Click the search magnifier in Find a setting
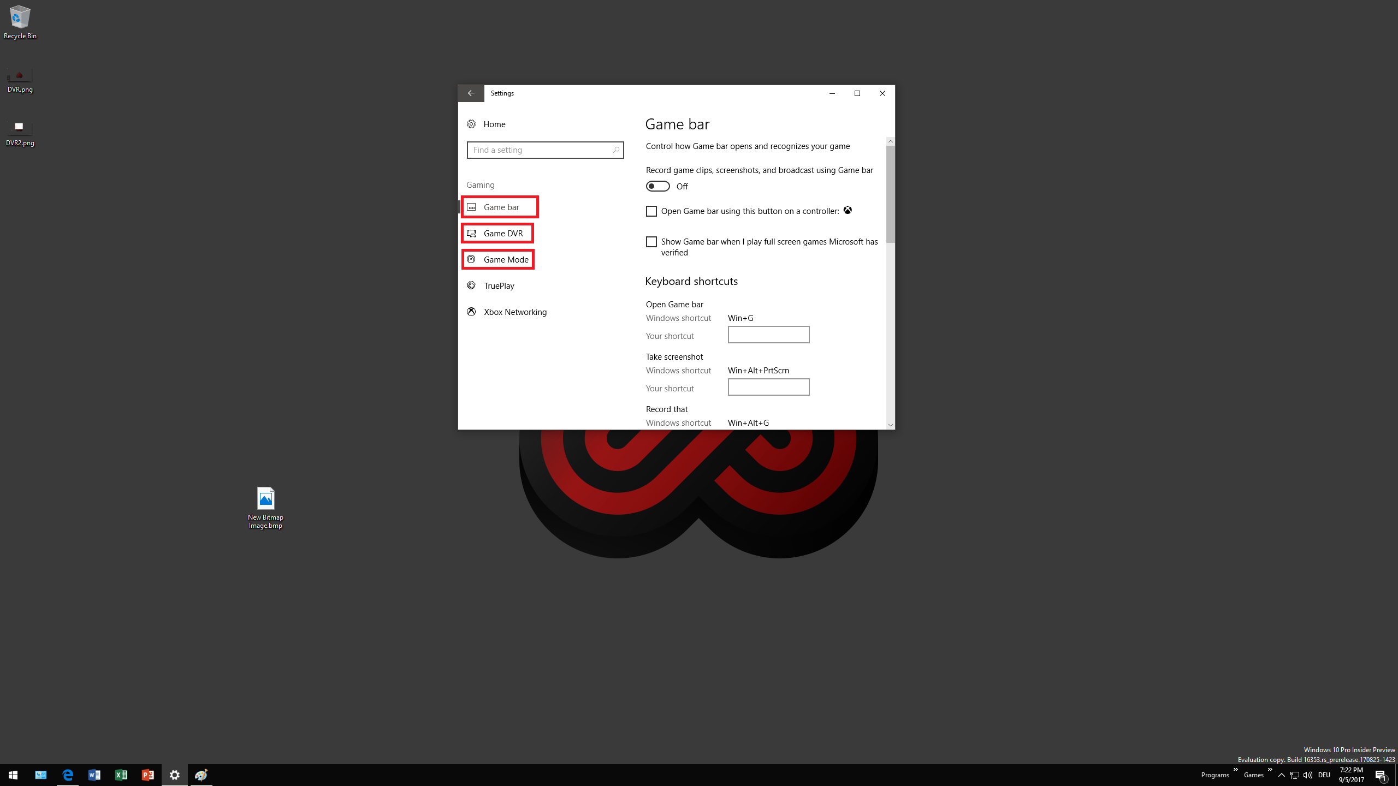 tap(615, 150)
